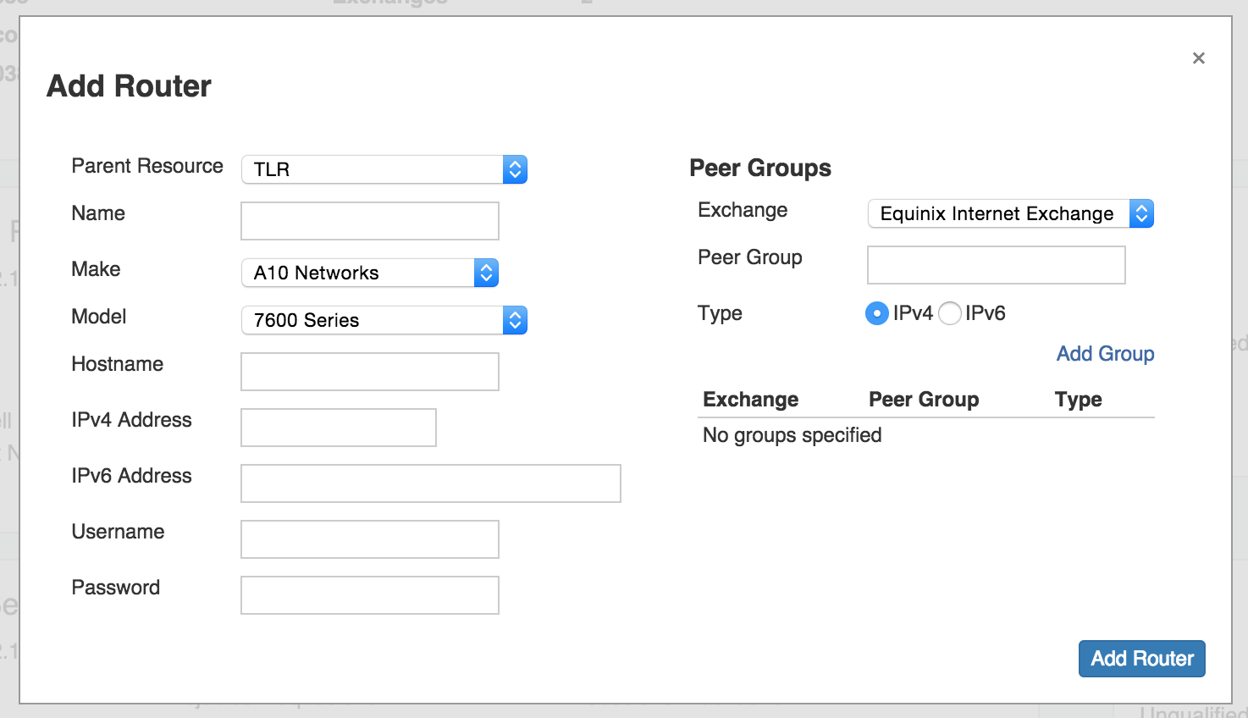Focus the Hostname text field
Image resolution: width=1248 pixels, height=718 pixels.
(x=370, y=372)
